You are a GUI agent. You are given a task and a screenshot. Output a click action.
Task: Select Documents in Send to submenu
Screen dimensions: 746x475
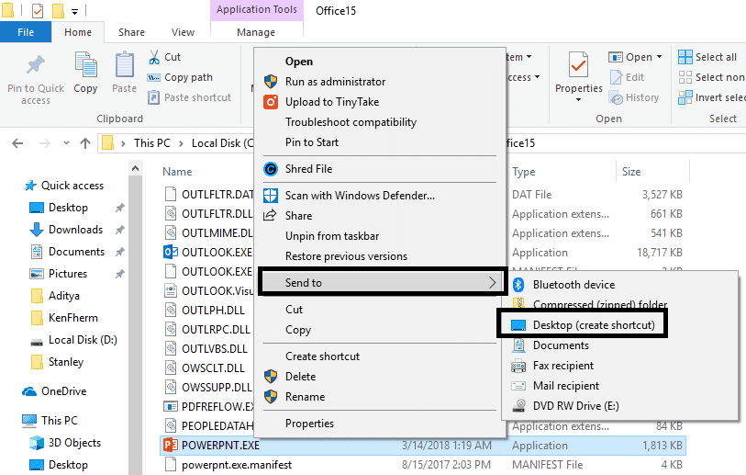click(x=561, y=345)
